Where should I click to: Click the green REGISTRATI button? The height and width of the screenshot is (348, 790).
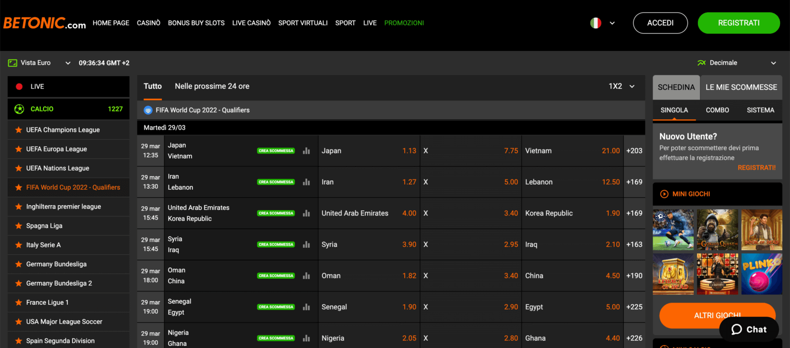[739, 23]
